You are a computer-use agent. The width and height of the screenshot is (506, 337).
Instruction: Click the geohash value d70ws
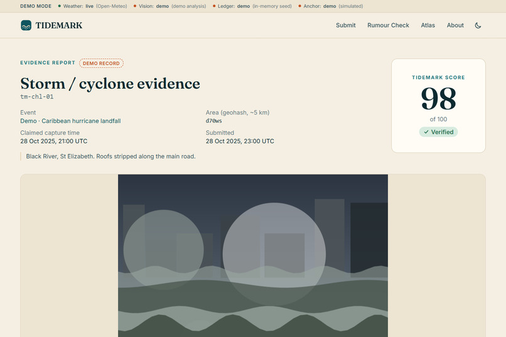213,121
